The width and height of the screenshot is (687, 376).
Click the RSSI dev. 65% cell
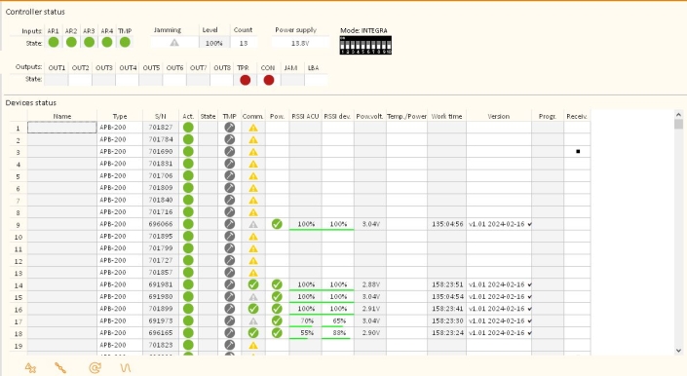click(338, 320)
